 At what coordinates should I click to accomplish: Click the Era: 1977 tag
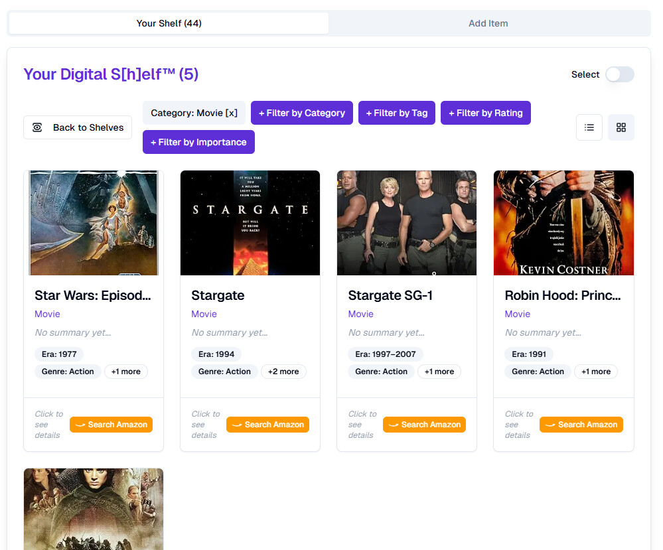59,354
